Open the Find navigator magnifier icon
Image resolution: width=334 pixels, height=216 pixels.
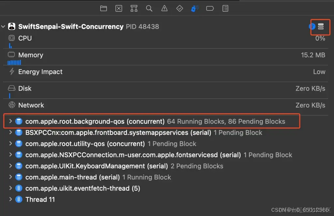tap(149, 8)
